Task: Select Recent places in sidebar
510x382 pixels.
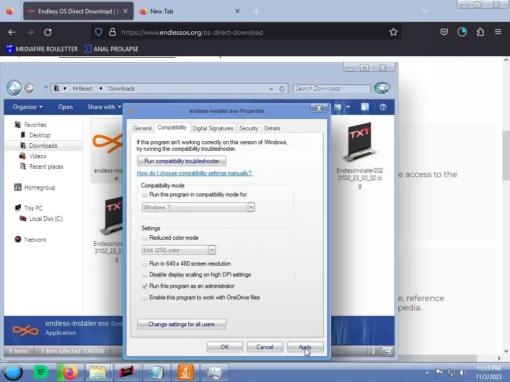Action: pyautogui.click(x=46, y=167)
